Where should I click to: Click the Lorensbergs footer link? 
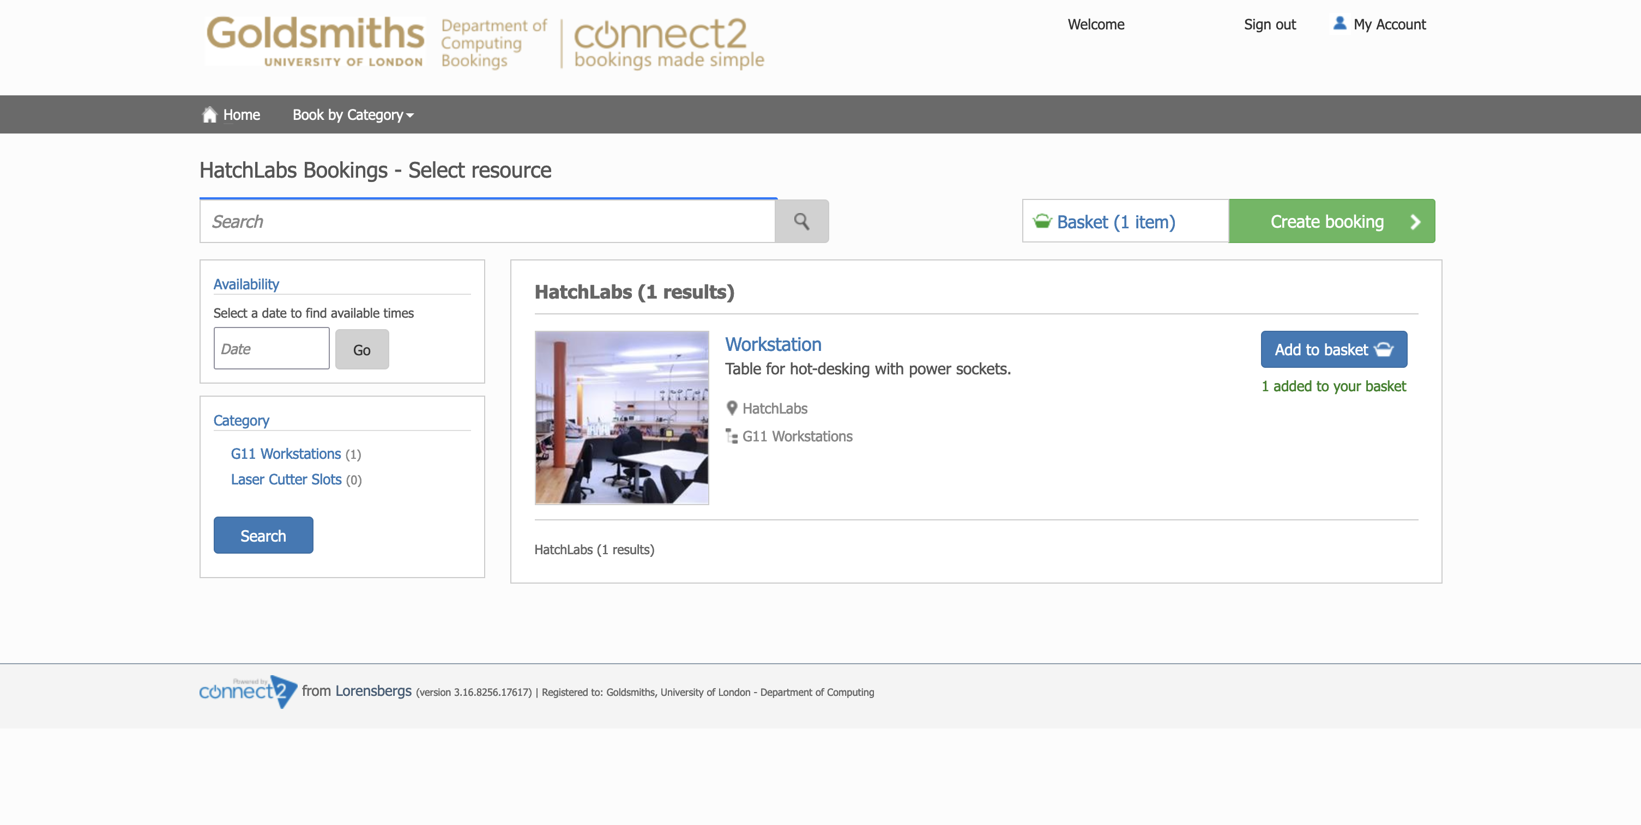pos(373,691)
